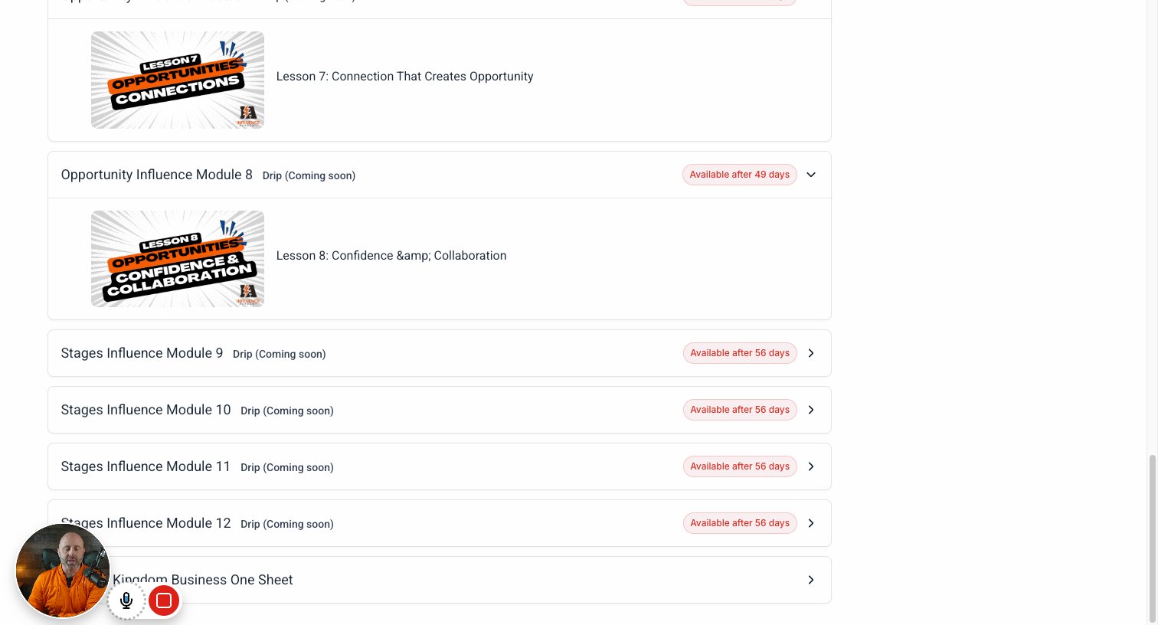Stop recording with the red square button
This screenshot has width=1158, height=625.
(163, 600)
